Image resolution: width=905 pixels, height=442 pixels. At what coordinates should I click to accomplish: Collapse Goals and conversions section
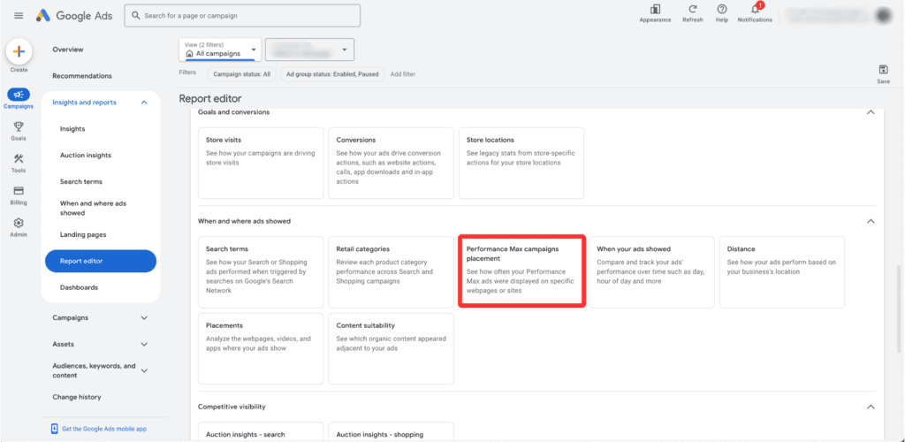click(871, 112)
